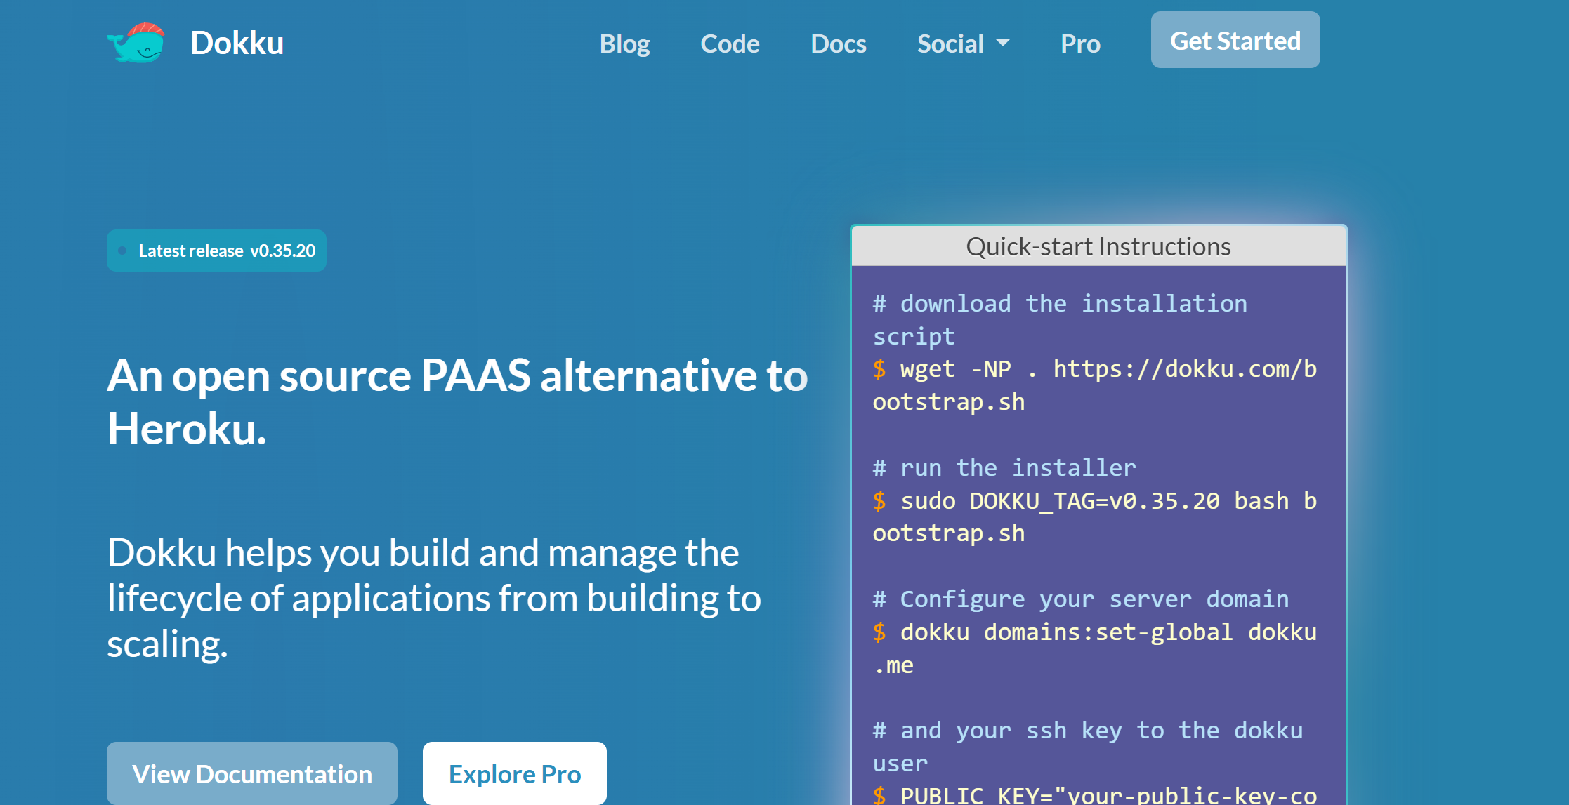Click the '# run the installer' comment
This screenshot has width=1569, height=805.
(1004, 467)
